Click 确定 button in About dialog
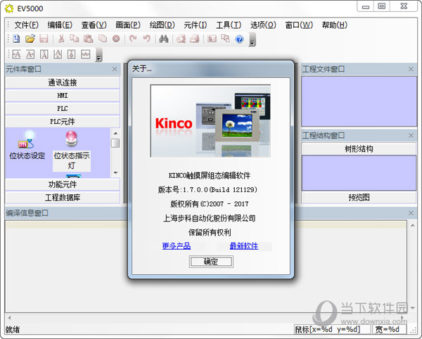 [x=211, y=262]
